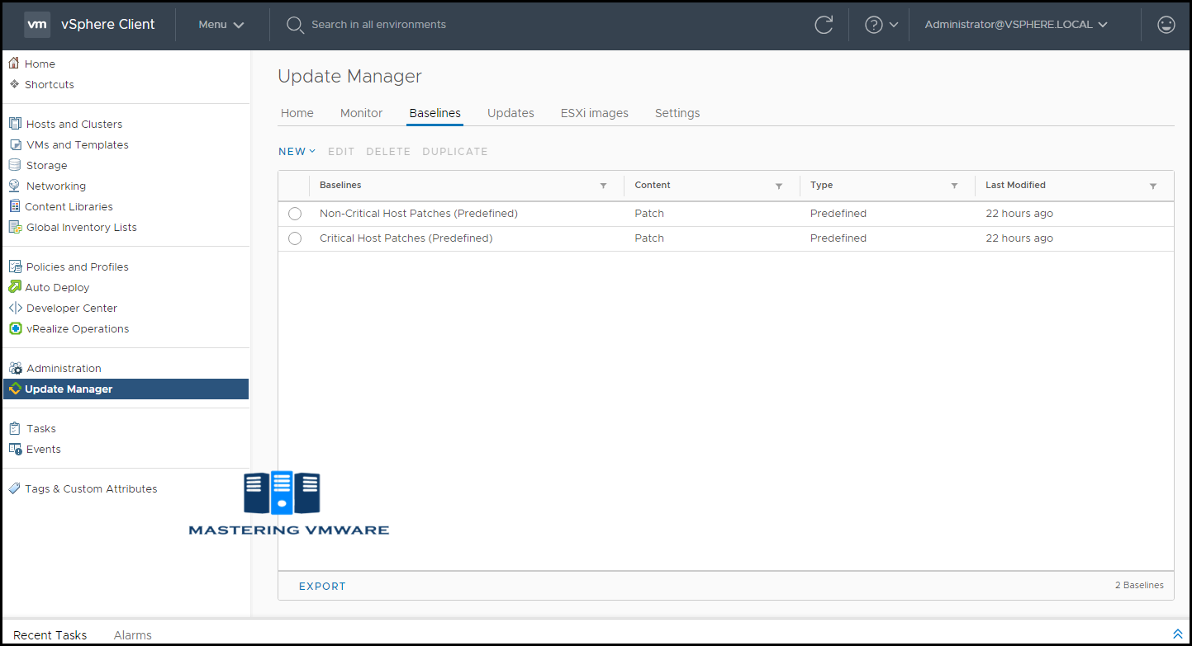
Task: Click the search magnifier icon
Action: (x=295, y=26)
